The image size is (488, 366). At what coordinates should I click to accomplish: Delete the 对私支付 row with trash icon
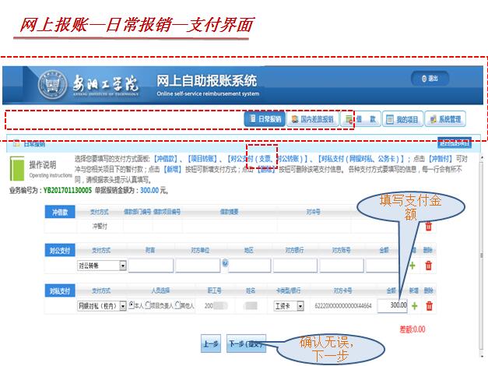(428, 305)
